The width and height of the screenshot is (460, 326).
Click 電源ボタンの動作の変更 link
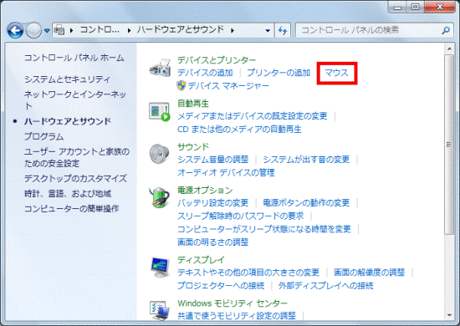click(306, 203)
